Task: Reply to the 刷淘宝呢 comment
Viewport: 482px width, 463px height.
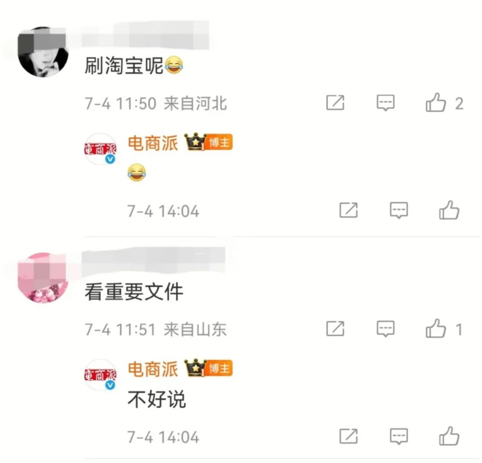Action: click(x=386, y=103)
